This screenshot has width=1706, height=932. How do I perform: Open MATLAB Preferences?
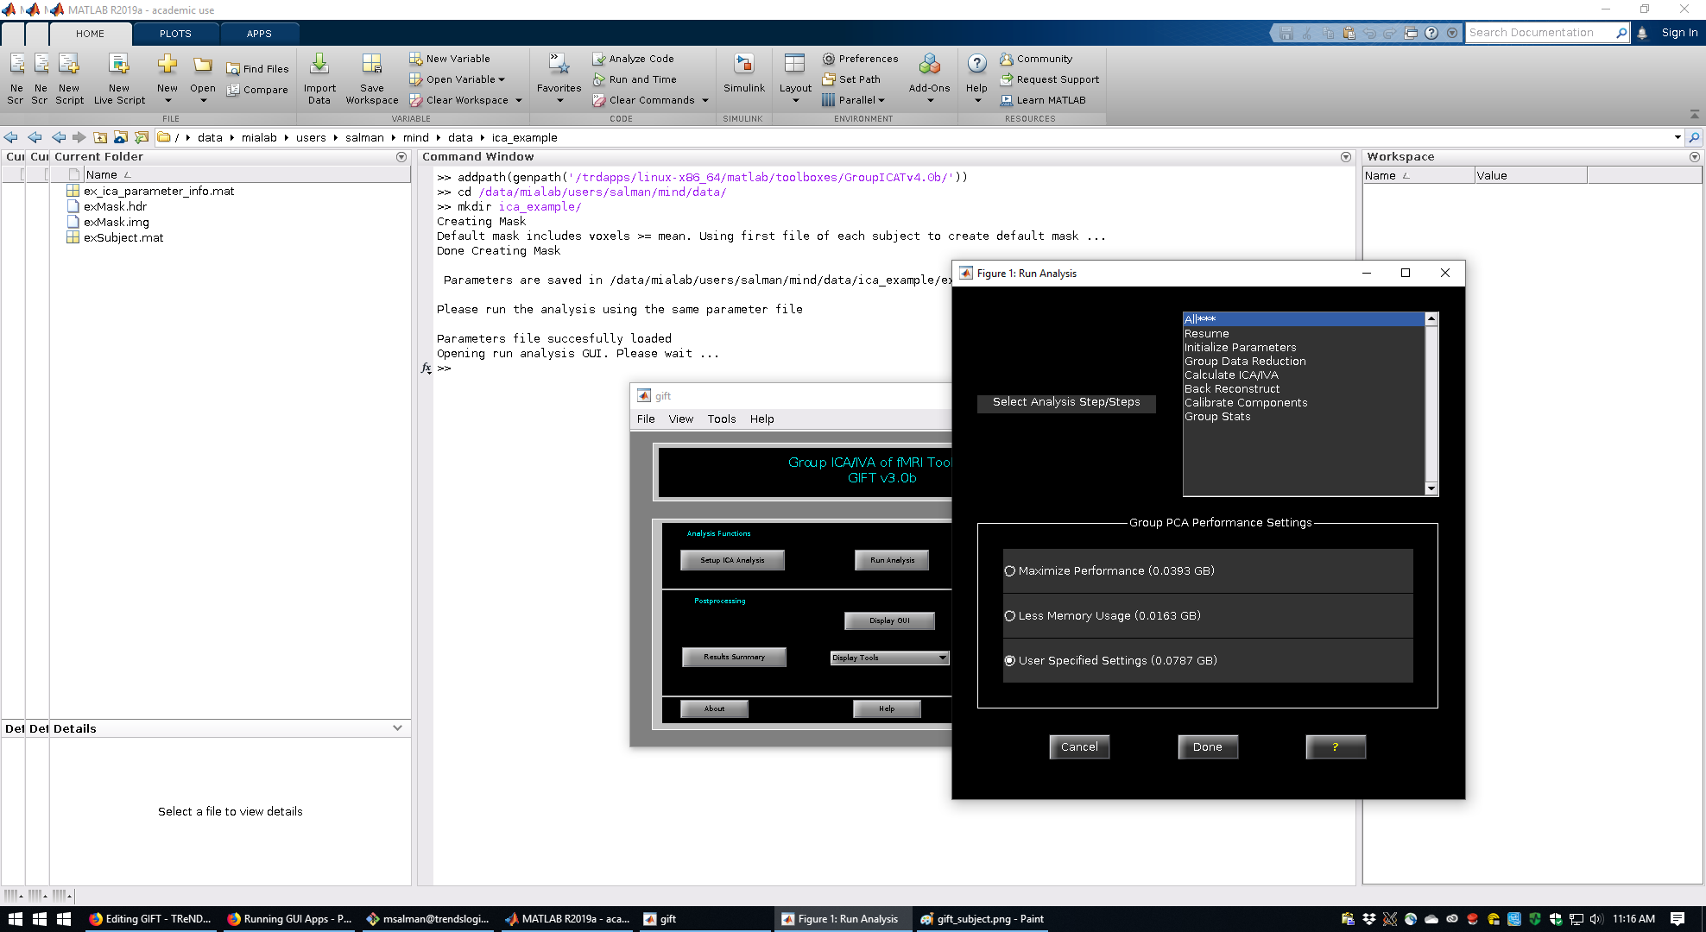(860, 59)
